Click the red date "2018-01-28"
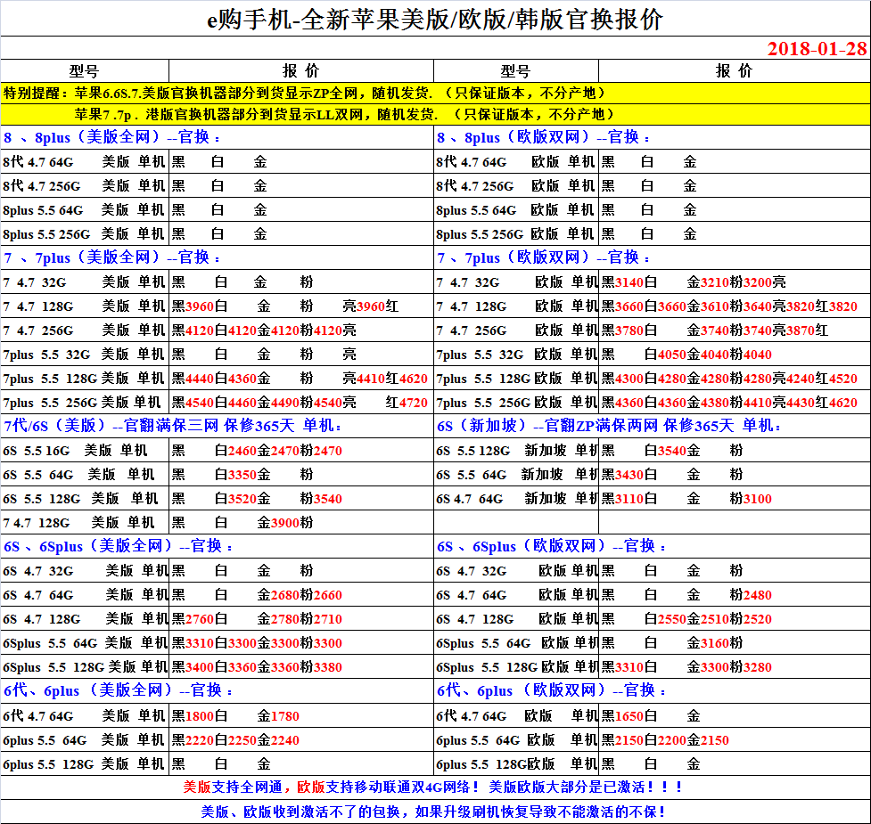 817,49
